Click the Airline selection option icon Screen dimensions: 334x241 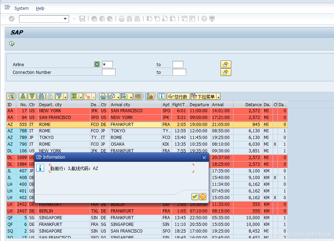(x=97, y=64)
